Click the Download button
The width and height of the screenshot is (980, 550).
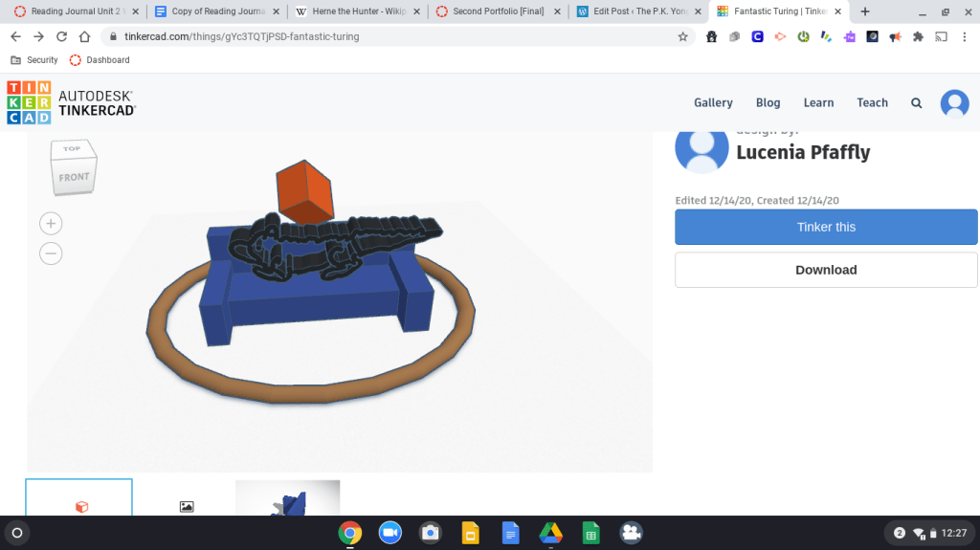click(x=826, y=270)
